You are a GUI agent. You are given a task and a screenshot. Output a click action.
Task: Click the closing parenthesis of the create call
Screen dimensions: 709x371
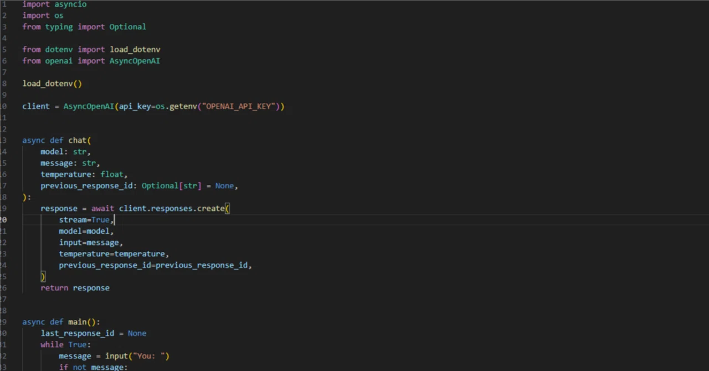(43, 276)
